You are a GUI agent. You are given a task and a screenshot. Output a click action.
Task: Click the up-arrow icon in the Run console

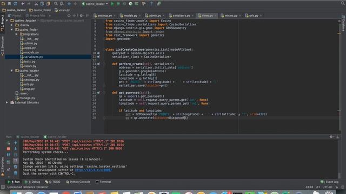pyautogui.click(x=16, y=143)
